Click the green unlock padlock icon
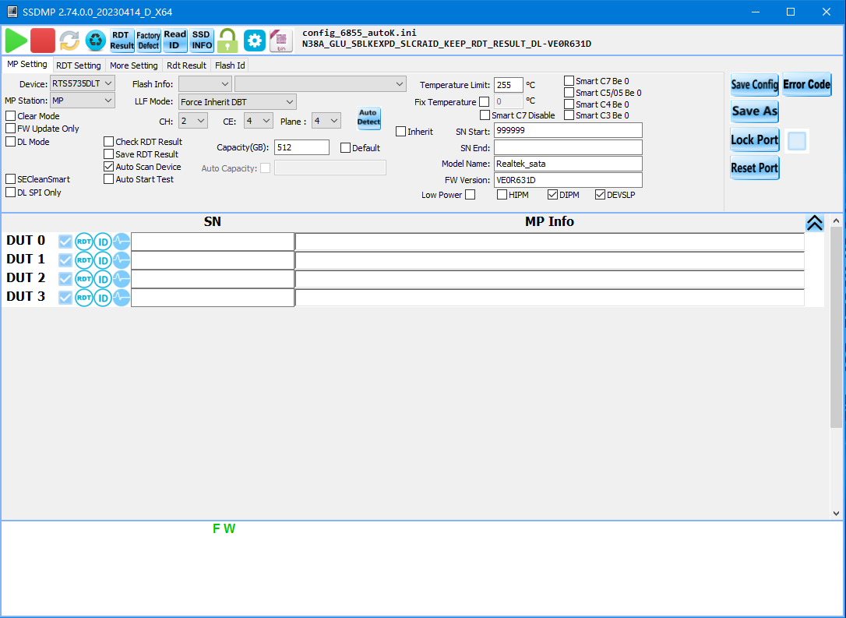Image resolution: width=846 pixels, height=618 pixels. pyautogui.click(x=227, y=41)
